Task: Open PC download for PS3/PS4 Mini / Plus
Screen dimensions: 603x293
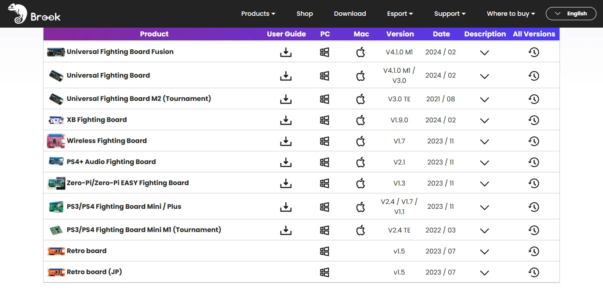Action: (x=325, y=207)
